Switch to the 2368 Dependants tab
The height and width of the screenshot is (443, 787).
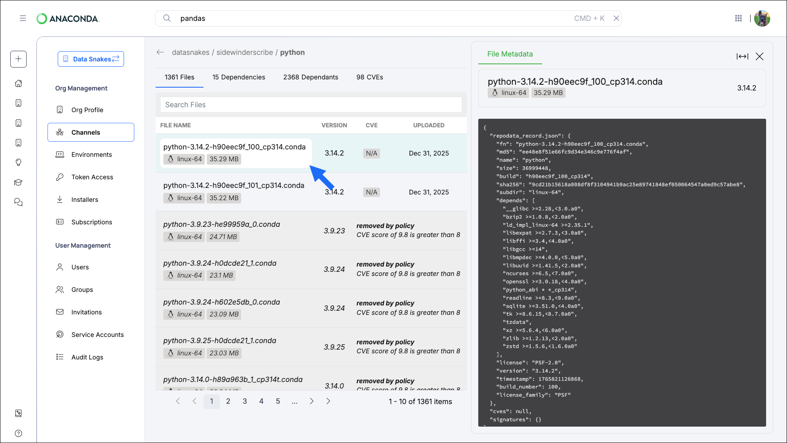coord(310,77)
